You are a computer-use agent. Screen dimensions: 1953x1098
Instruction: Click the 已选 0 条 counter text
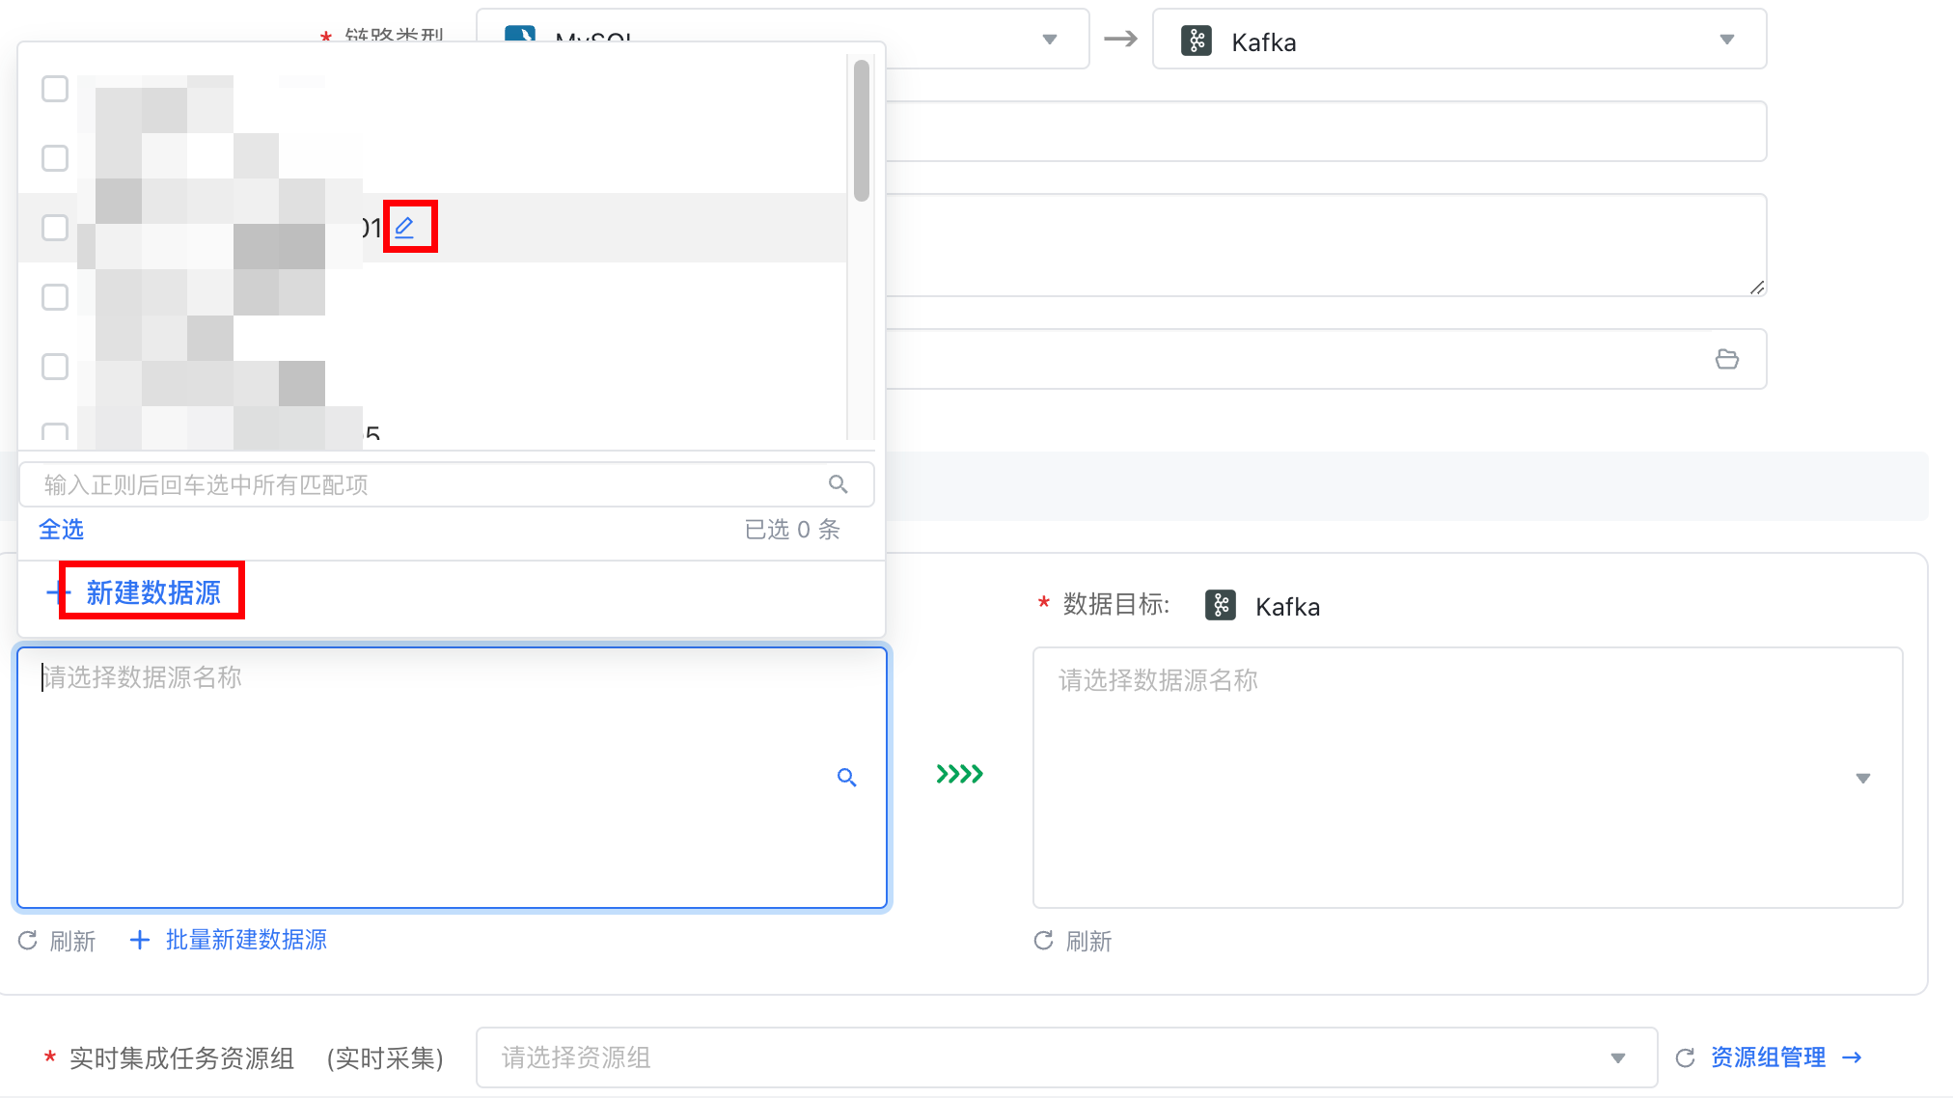coord(792,529)
